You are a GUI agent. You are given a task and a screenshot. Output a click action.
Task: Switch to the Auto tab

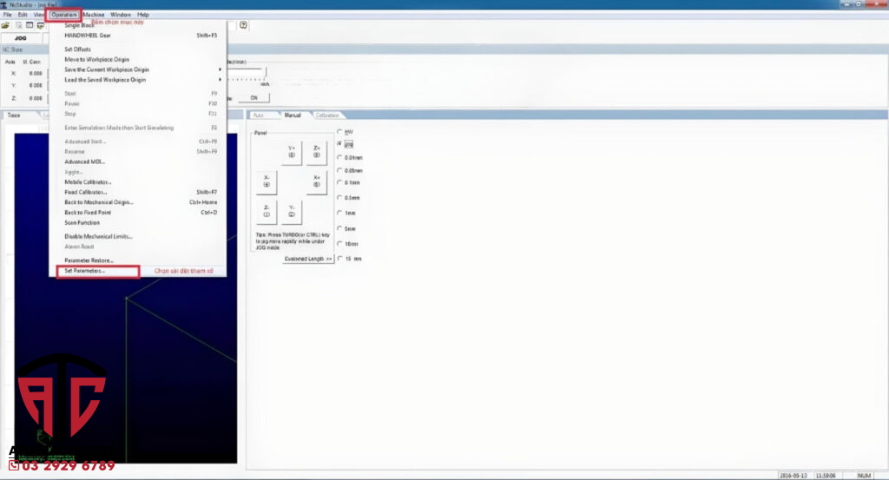click(259, 115)
